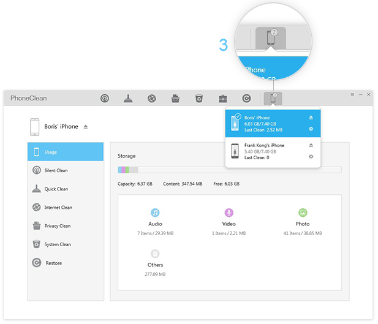Go to Silent Clean in the sidebar

pos(65,170)
